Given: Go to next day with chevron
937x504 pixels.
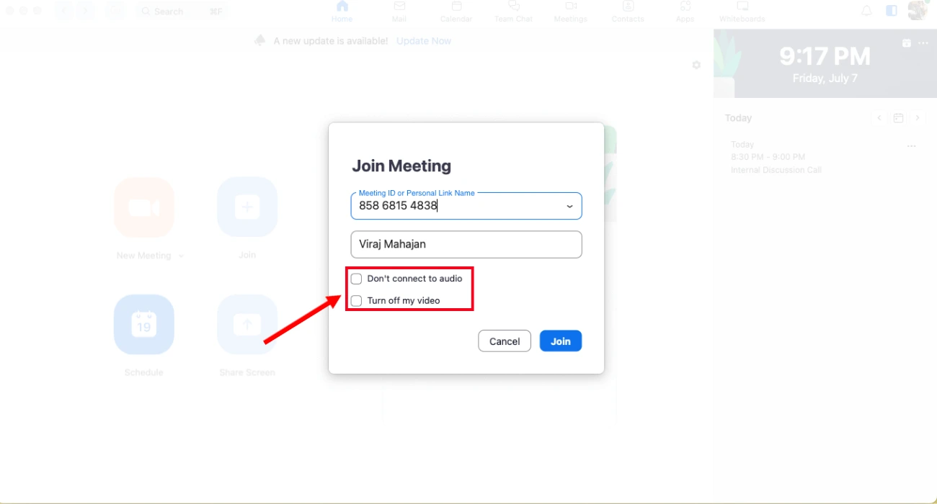Looking at the screenshot, I should click(x=917, y=118).
